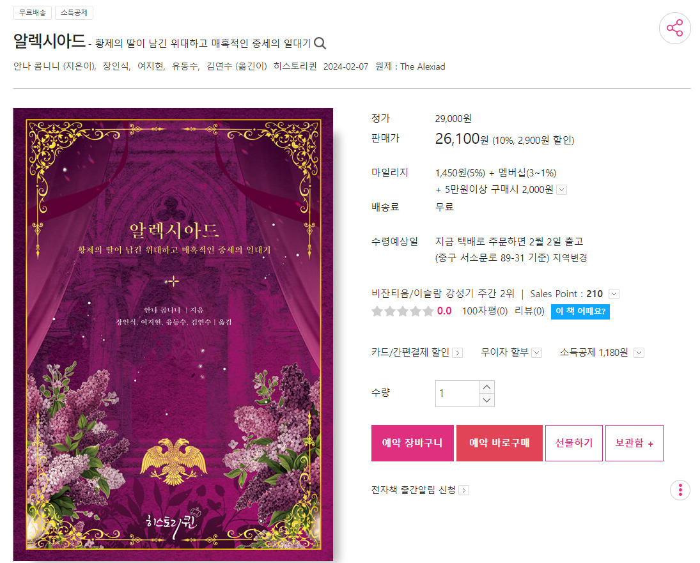Image resolution: width=700 pixels, height=563 pixels.
Task: Expand the 소득공제 1,180원 dropdown
Action: (x=639, y=353)
